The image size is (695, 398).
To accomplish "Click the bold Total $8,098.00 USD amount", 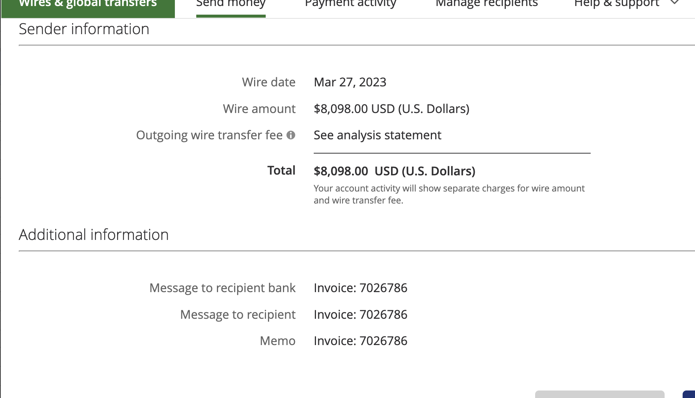I will pyautogui.click(x=394, y=171).
